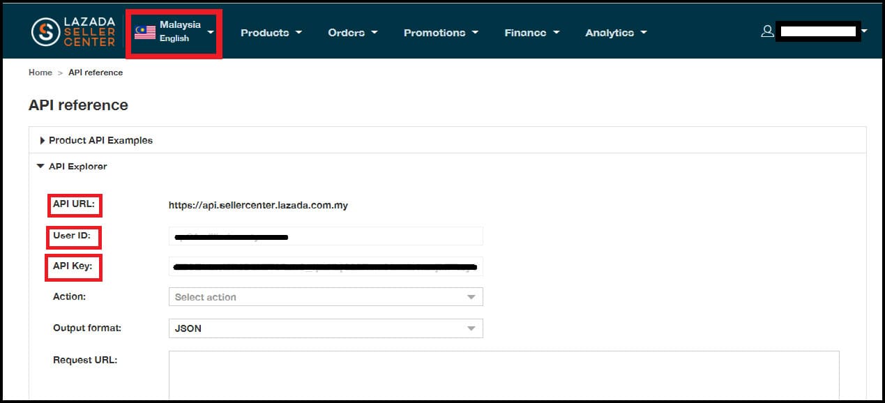This screenshot has width=885, height=403.
Task: Click the user profile icon
Action: [x=767, y=31]
